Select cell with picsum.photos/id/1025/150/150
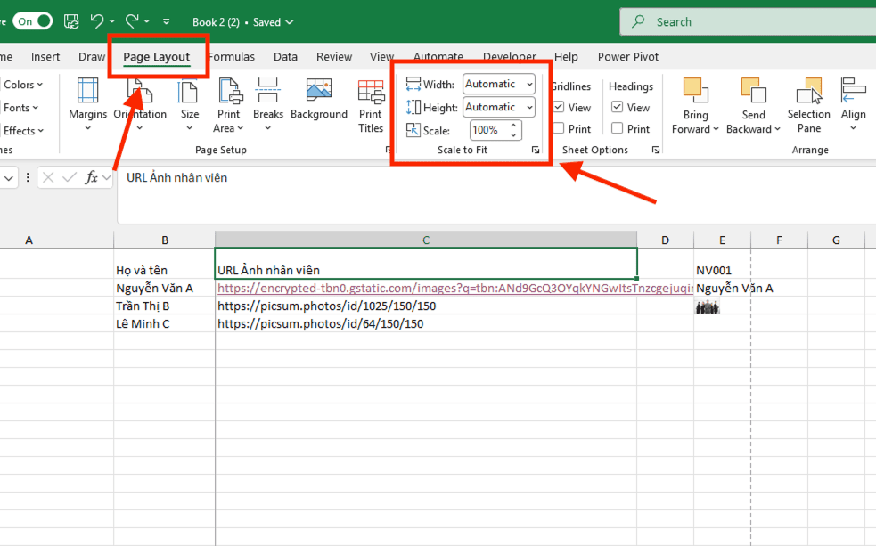Screen dimensions: 876x546 [426, 306]
